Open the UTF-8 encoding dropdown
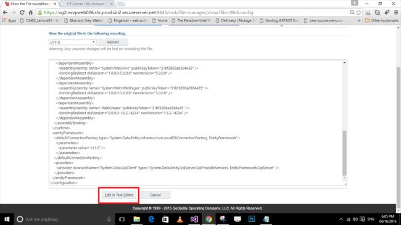Viewport: 401px width, 225px height. 72,42
